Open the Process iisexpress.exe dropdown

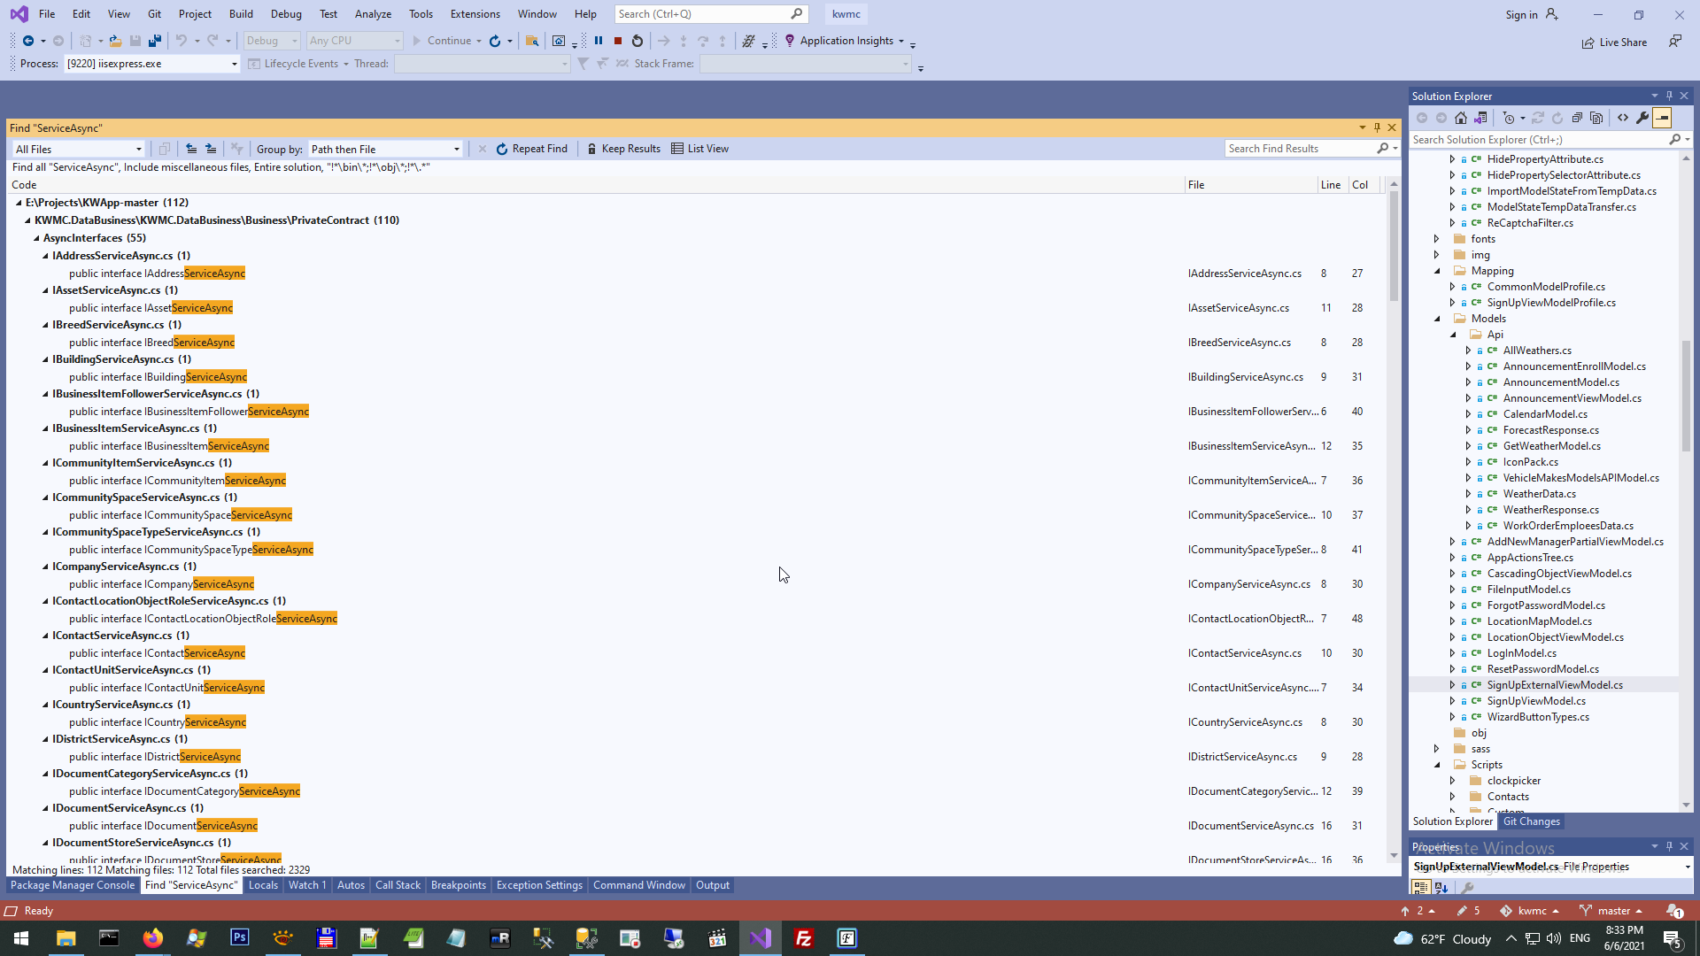(234, 64)
